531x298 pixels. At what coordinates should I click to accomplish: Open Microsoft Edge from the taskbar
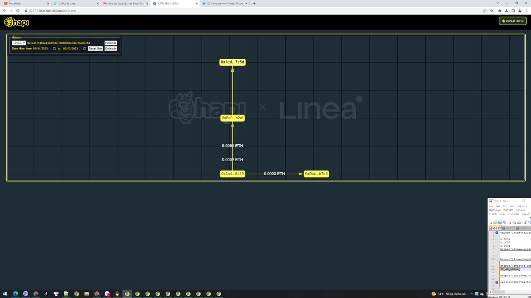click(15, 294)
